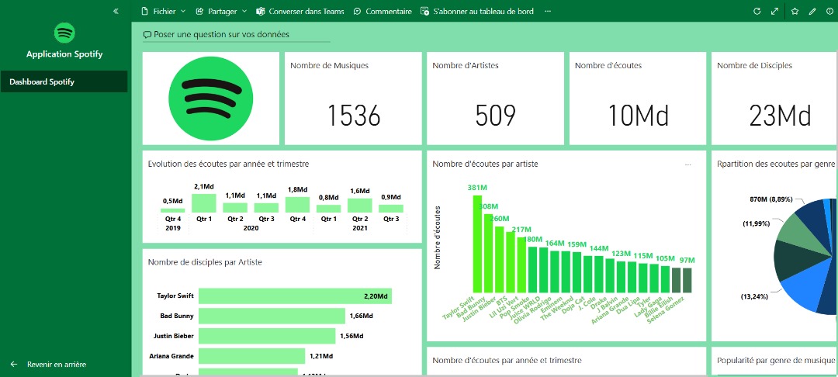Open more options on Nombre d'écoutes par artiste

[x=687, y=164]
